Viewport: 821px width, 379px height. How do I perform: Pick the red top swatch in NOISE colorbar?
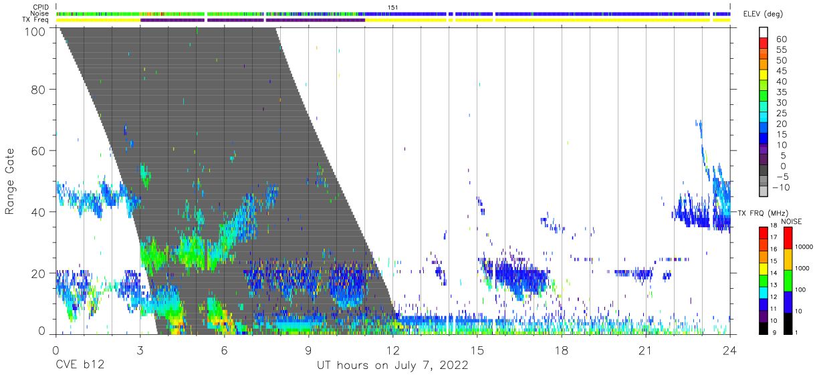pyautogui.click(x=788, y=238)
